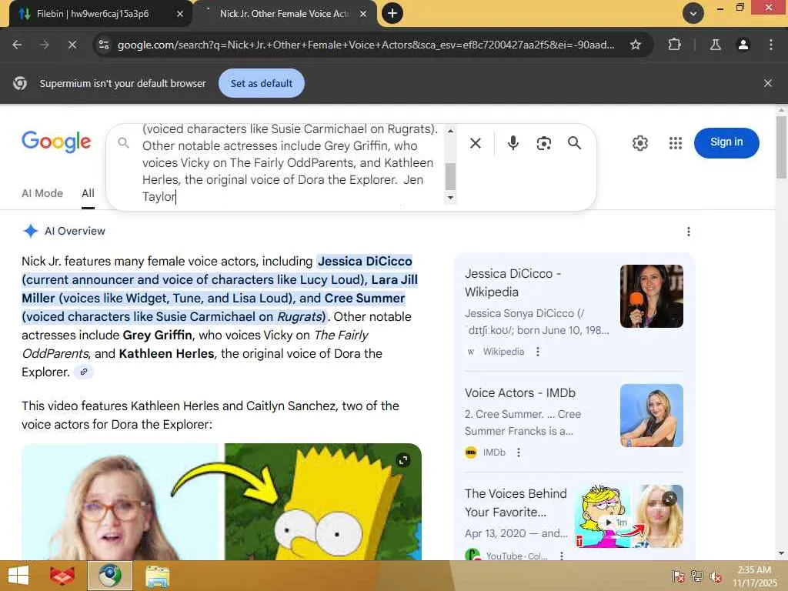This screenshot has height=591, width=788.
Task: Switch to AI Mode tab
Action: [x=42, y=193]
